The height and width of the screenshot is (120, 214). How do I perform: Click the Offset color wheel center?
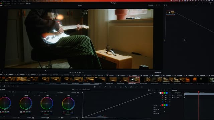pyautogui.click(x=68, y=103)
